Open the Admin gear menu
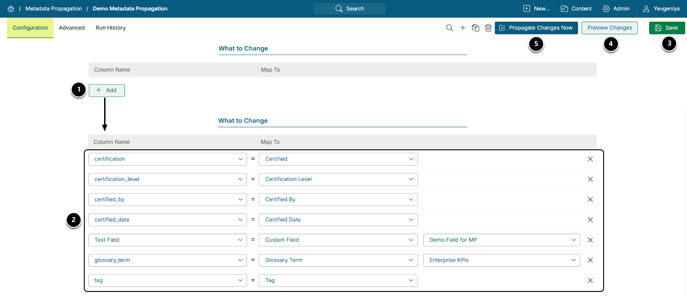The height and width of the screenshot is (296, 687). 616,9
